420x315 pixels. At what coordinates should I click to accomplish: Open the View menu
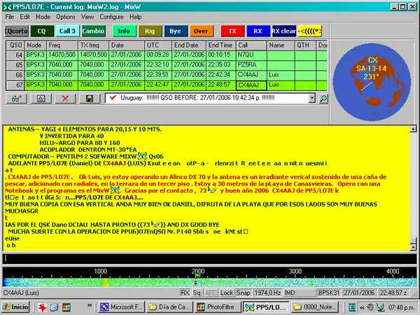coord(87,17)
